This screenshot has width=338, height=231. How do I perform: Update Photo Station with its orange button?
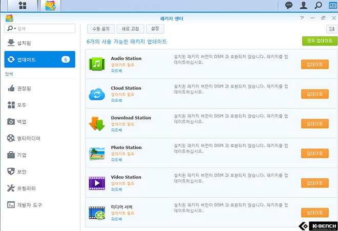[315, 153]
